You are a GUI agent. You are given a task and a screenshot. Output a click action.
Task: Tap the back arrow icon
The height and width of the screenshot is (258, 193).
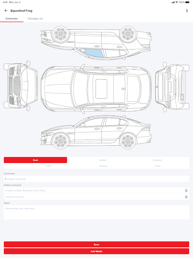coord(6,11)
